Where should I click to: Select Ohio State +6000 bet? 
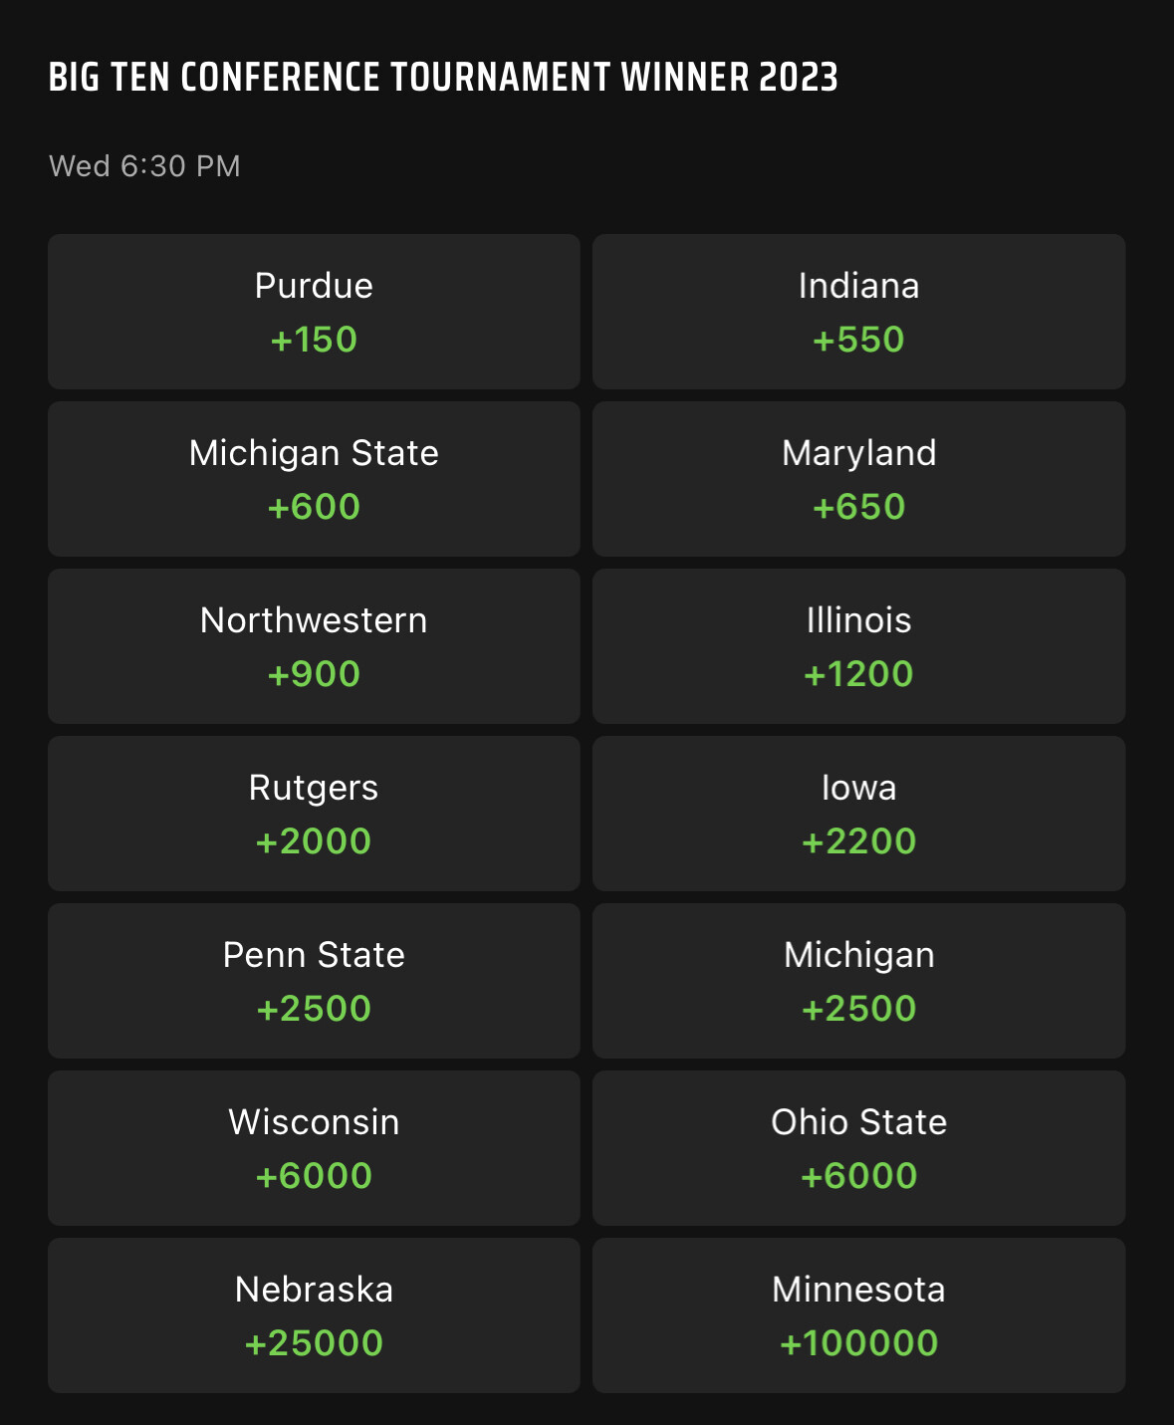point(859,1148)
